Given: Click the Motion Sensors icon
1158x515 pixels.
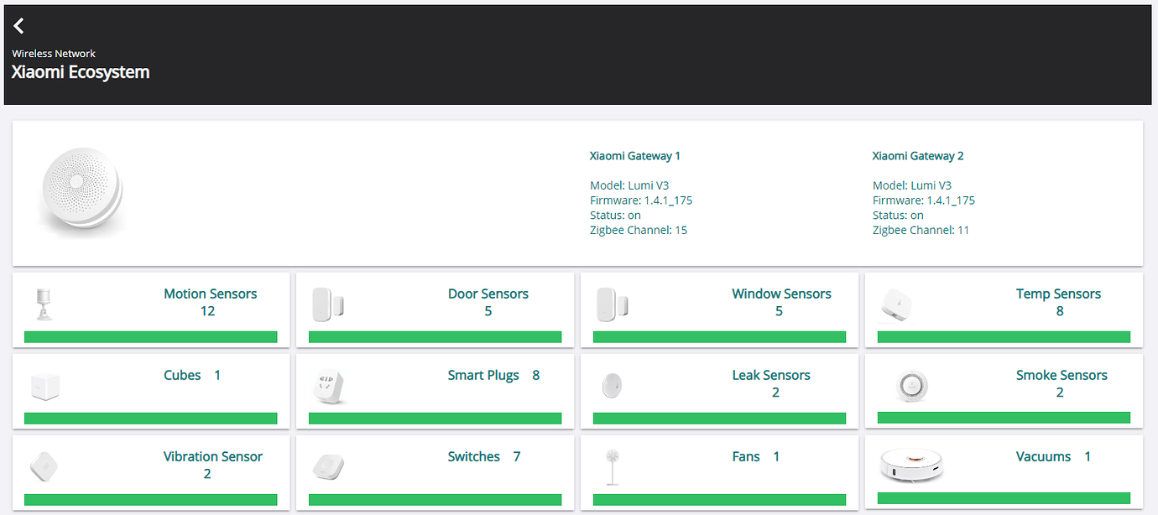Looking at the screenshot, I should click(x=44, y=304).
